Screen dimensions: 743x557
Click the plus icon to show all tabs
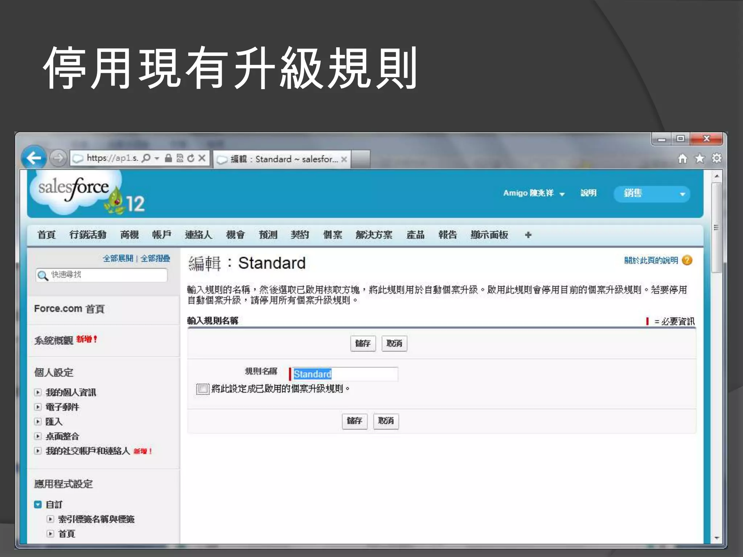pyautogui.click(x=528, y=235)
